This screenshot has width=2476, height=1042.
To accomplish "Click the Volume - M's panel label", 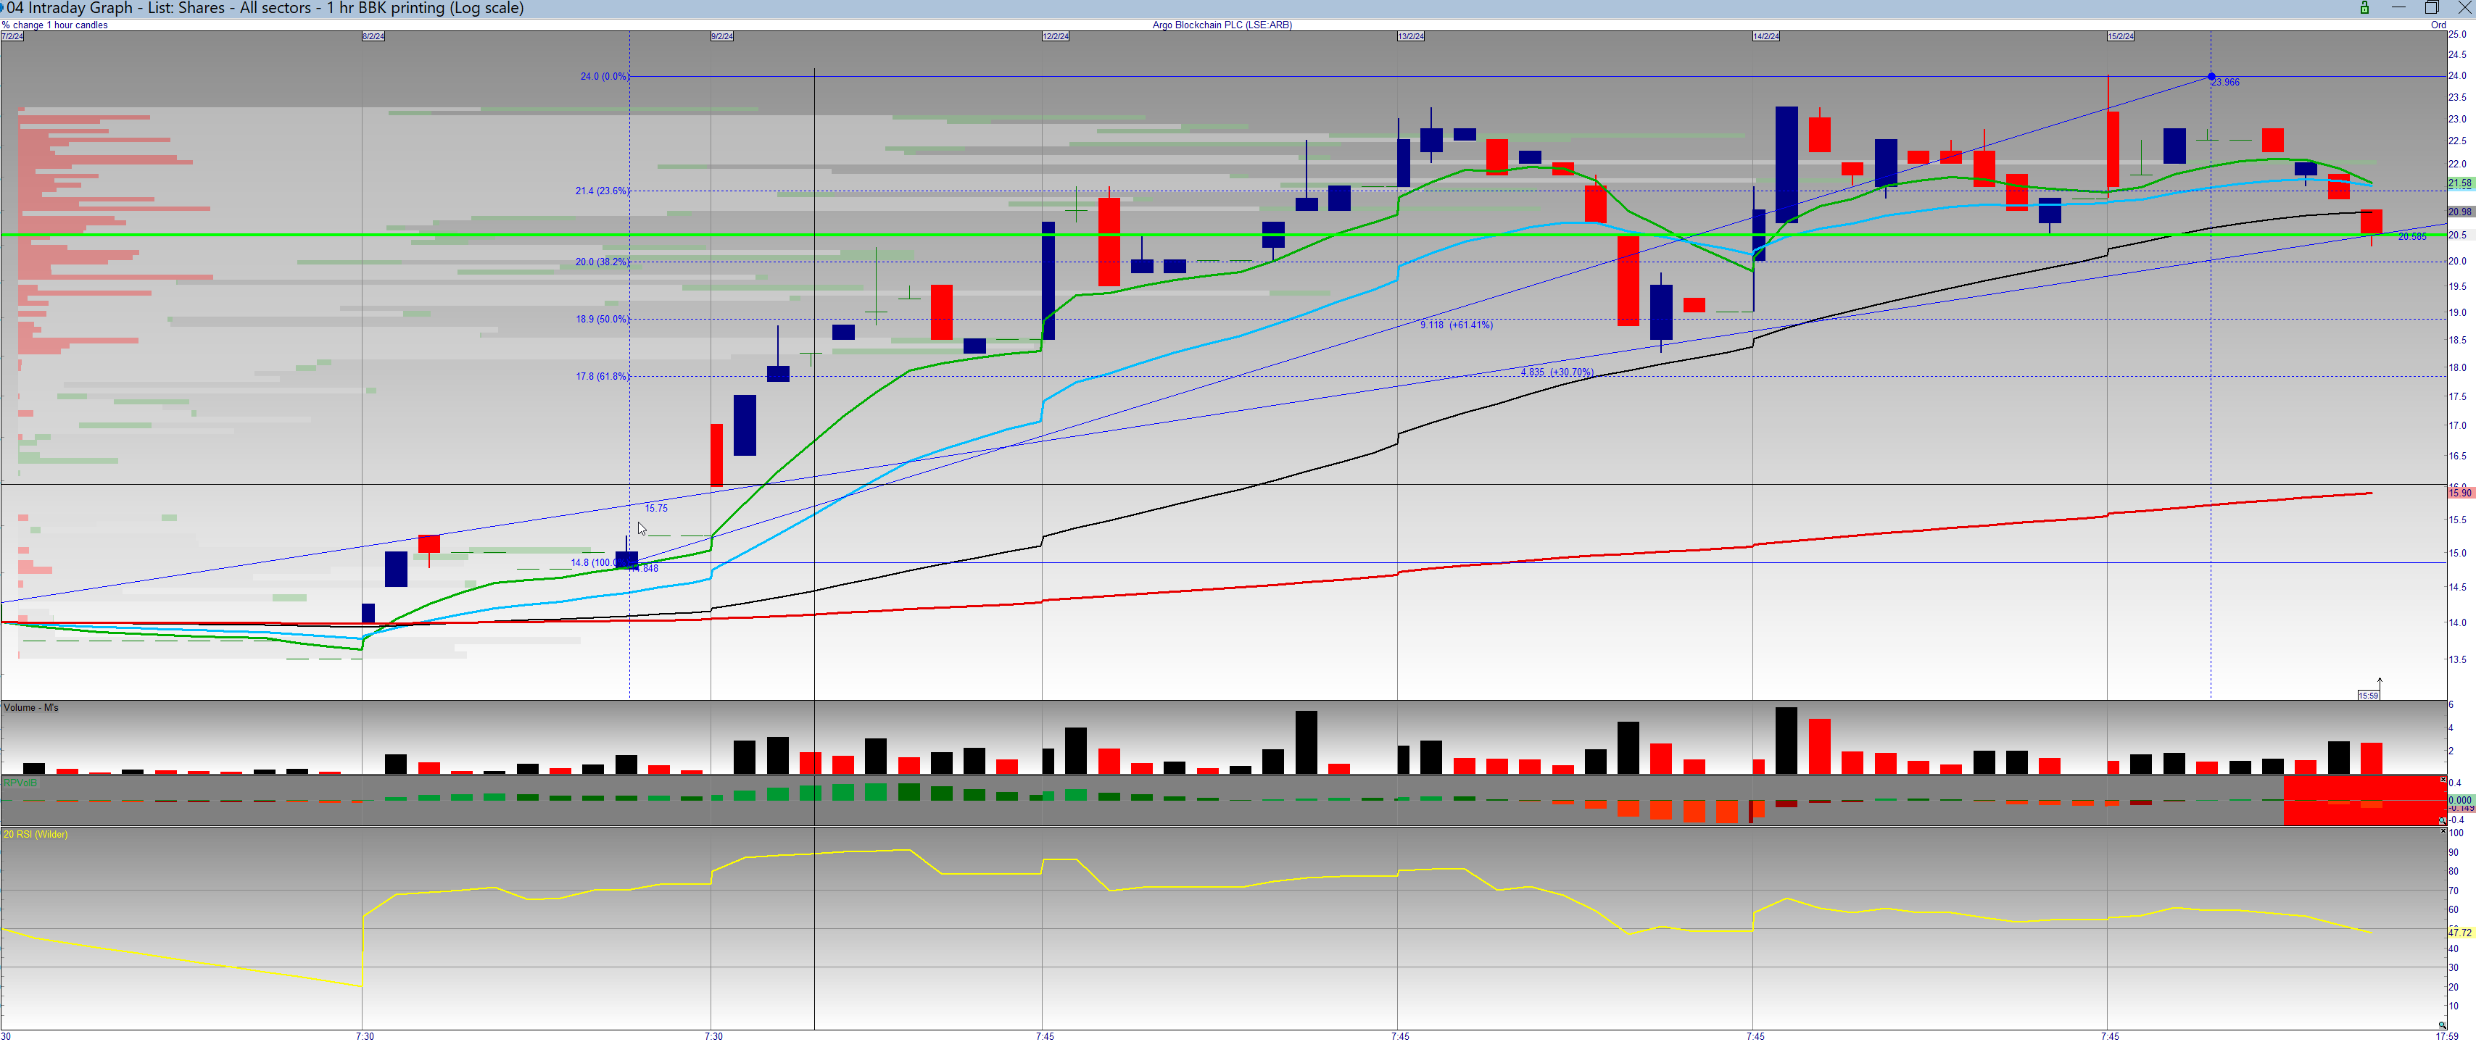I will pos(30,708).
